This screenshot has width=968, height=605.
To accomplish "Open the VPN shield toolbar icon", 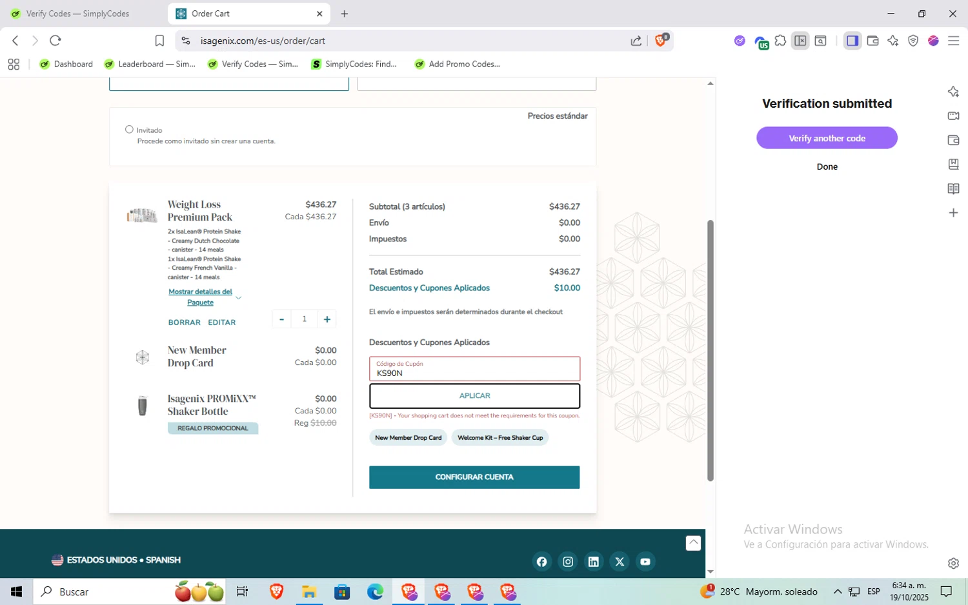I will tap(913, 41).
